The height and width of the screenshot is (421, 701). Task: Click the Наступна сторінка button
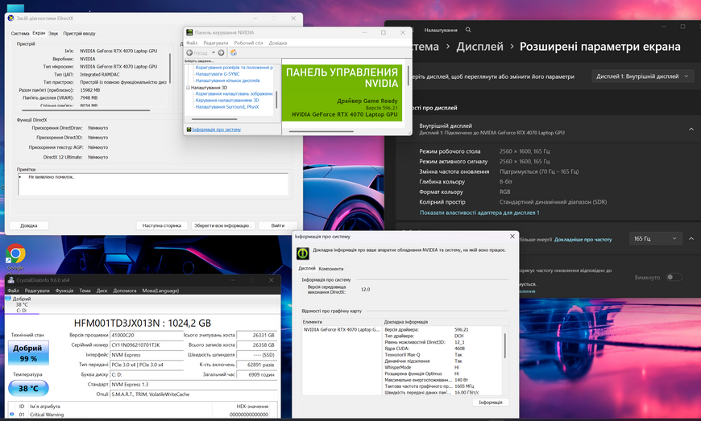tap(162, 225)
